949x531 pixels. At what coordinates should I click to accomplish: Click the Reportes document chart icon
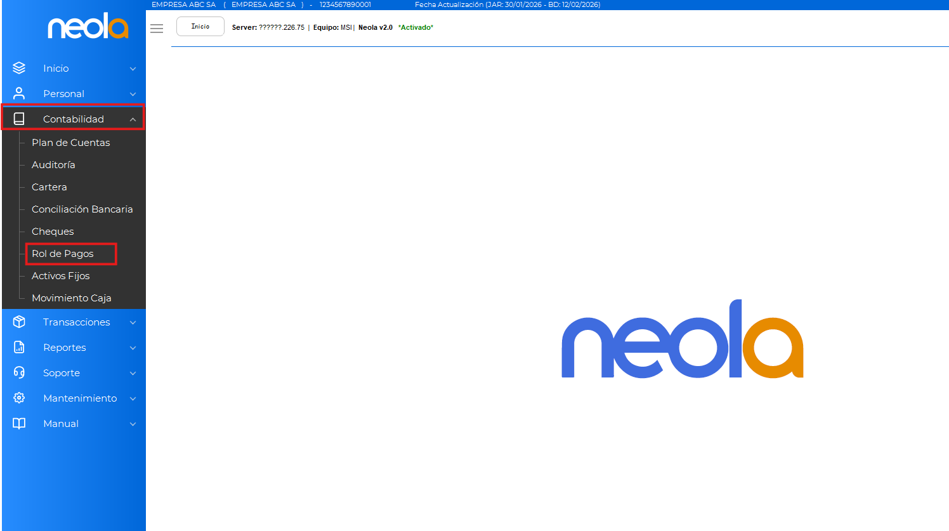click(19, 347)
